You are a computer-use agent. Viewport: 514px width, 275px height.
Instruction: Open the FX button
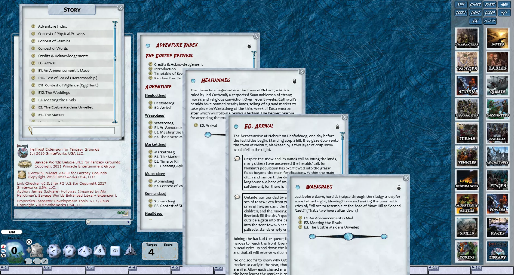(475, 21)
